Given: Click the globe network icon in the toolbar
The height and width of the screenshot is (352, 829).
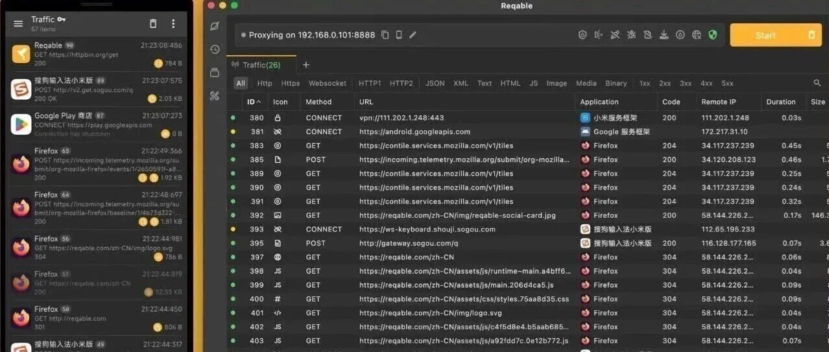Looking at the screenshot, I should pyautogui.click(x=696, y=35).
